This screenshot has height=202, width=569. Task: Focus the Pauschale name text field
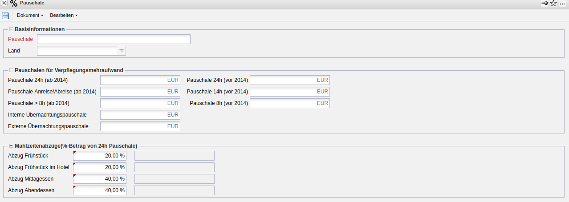coord(114,39)
